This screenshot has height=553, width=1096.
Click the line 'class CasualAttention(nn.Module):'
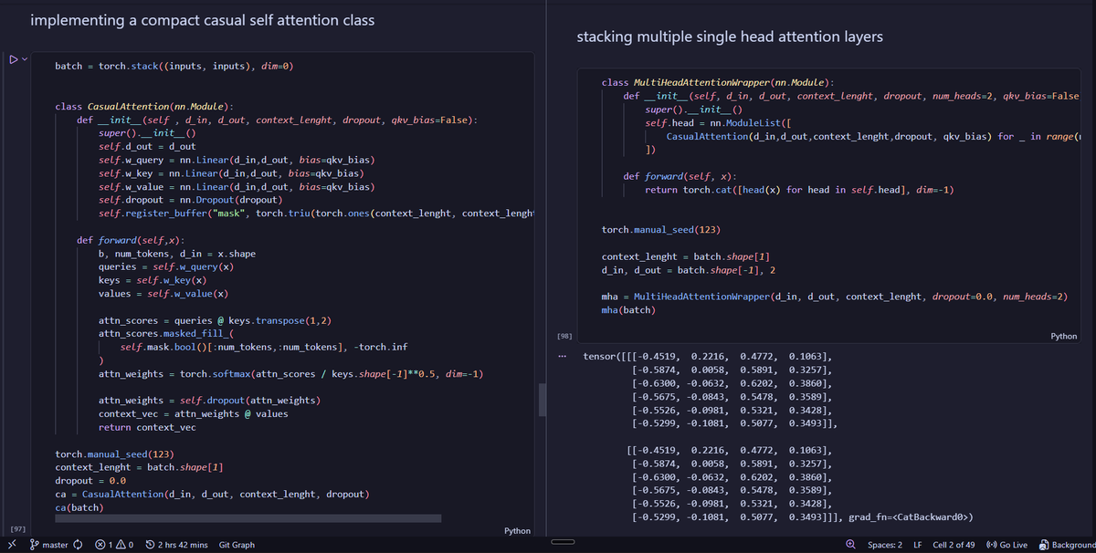pos(143,107)
